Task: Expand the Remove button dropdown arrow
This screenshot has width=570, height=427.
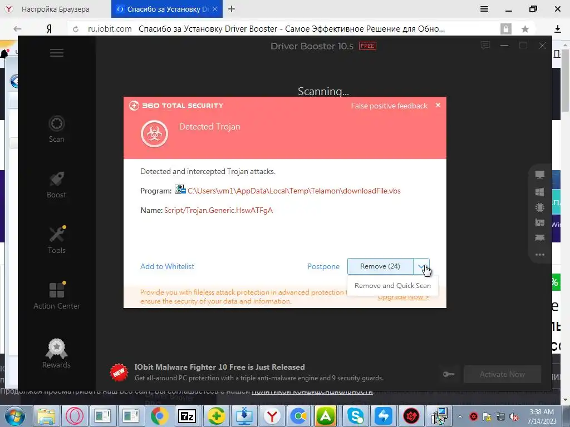Action: coord(421,266)
